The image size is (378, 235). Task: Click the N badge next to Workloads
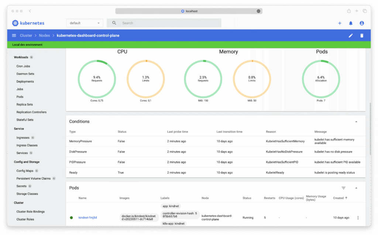click(x=31, y=57)
